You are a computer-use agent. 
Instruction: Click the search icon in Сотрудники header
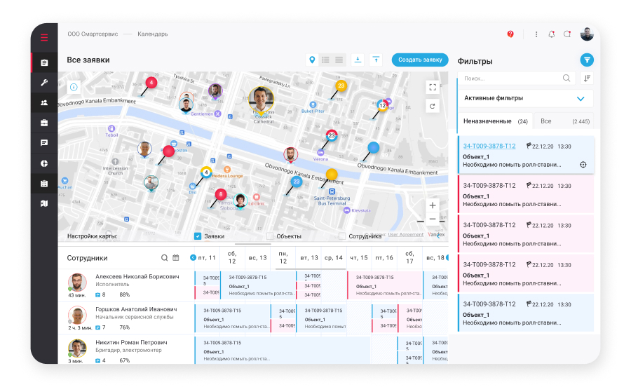coord(164,258)
